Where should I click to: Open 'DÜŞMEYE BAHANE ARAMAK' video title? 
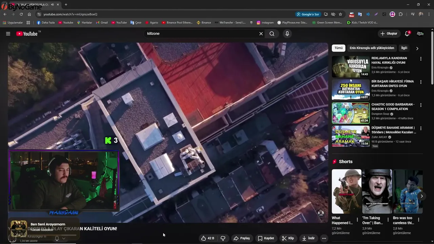coord(394,130)
